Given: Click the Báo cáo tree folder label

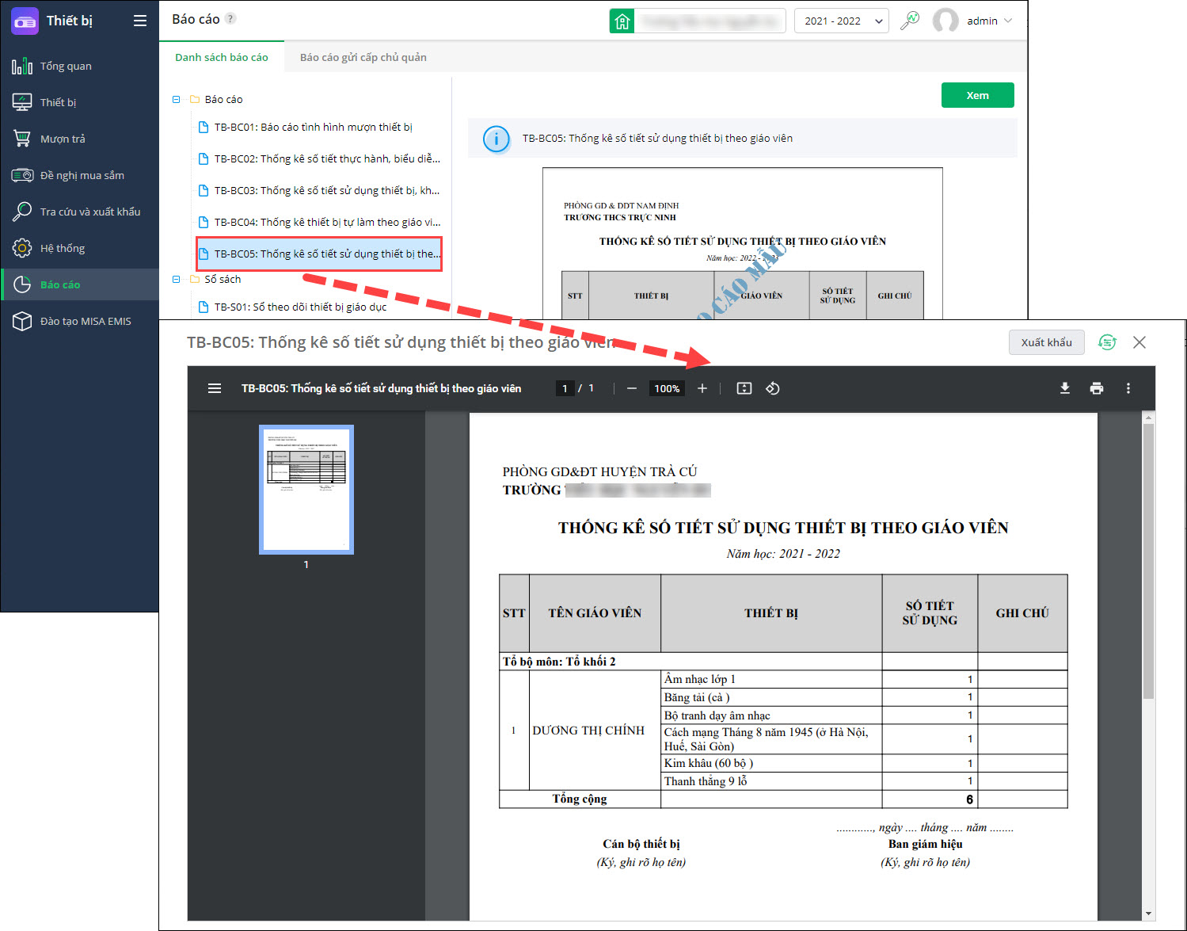Looking at the screenshot, I should point(223,99).
